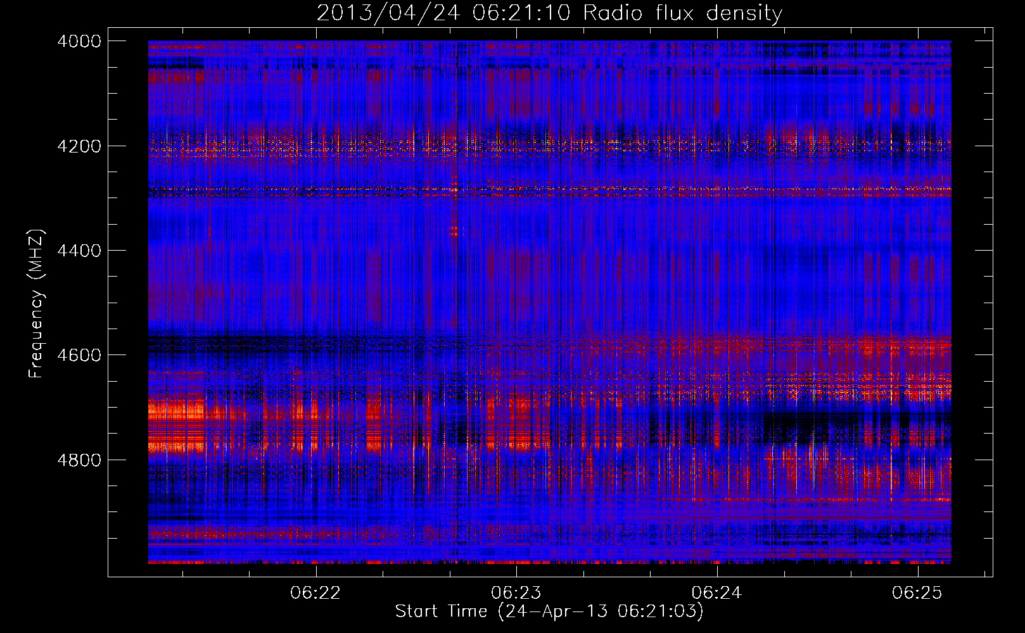Click the "Frequency (MHZ)" axis title
The height and width of the screenshot is (633, 1025).
[x=37, y=304]
